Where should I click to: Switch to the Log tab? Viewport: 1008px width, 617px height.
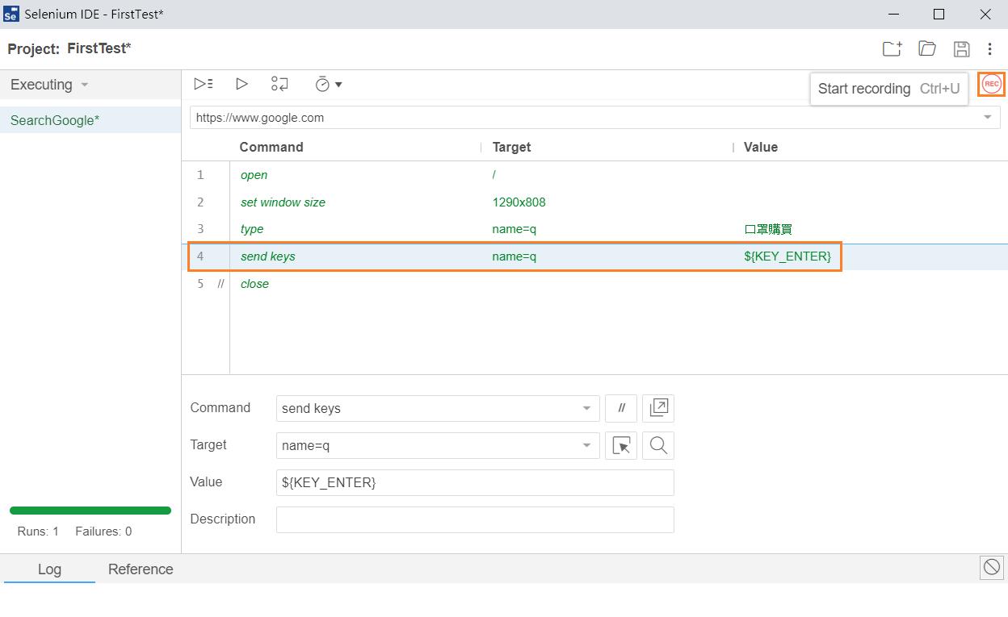coord(49,569)
